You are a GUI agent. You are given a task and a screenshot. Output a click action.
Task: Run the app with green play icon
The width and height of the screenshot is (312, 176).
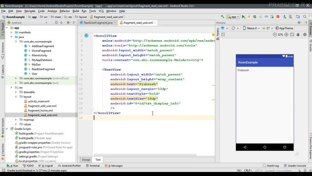[244, 17]
